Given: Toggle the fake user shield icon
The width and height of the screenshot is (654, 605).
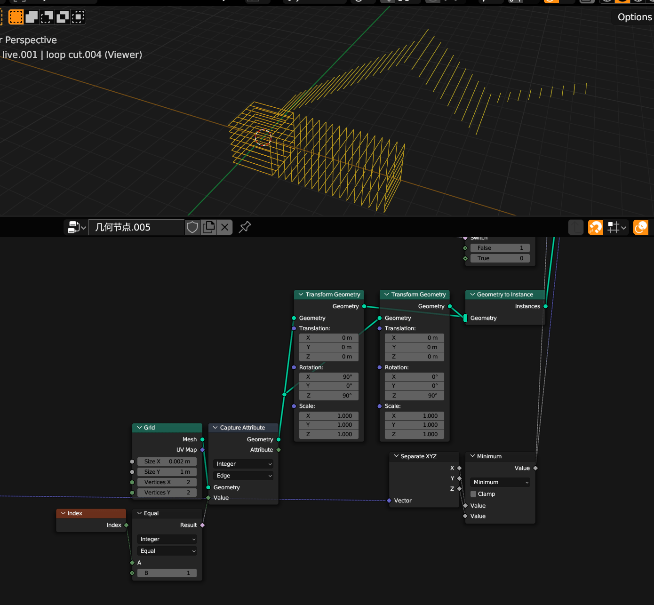Looking at the screenshot, I should [x=192, y=227].
